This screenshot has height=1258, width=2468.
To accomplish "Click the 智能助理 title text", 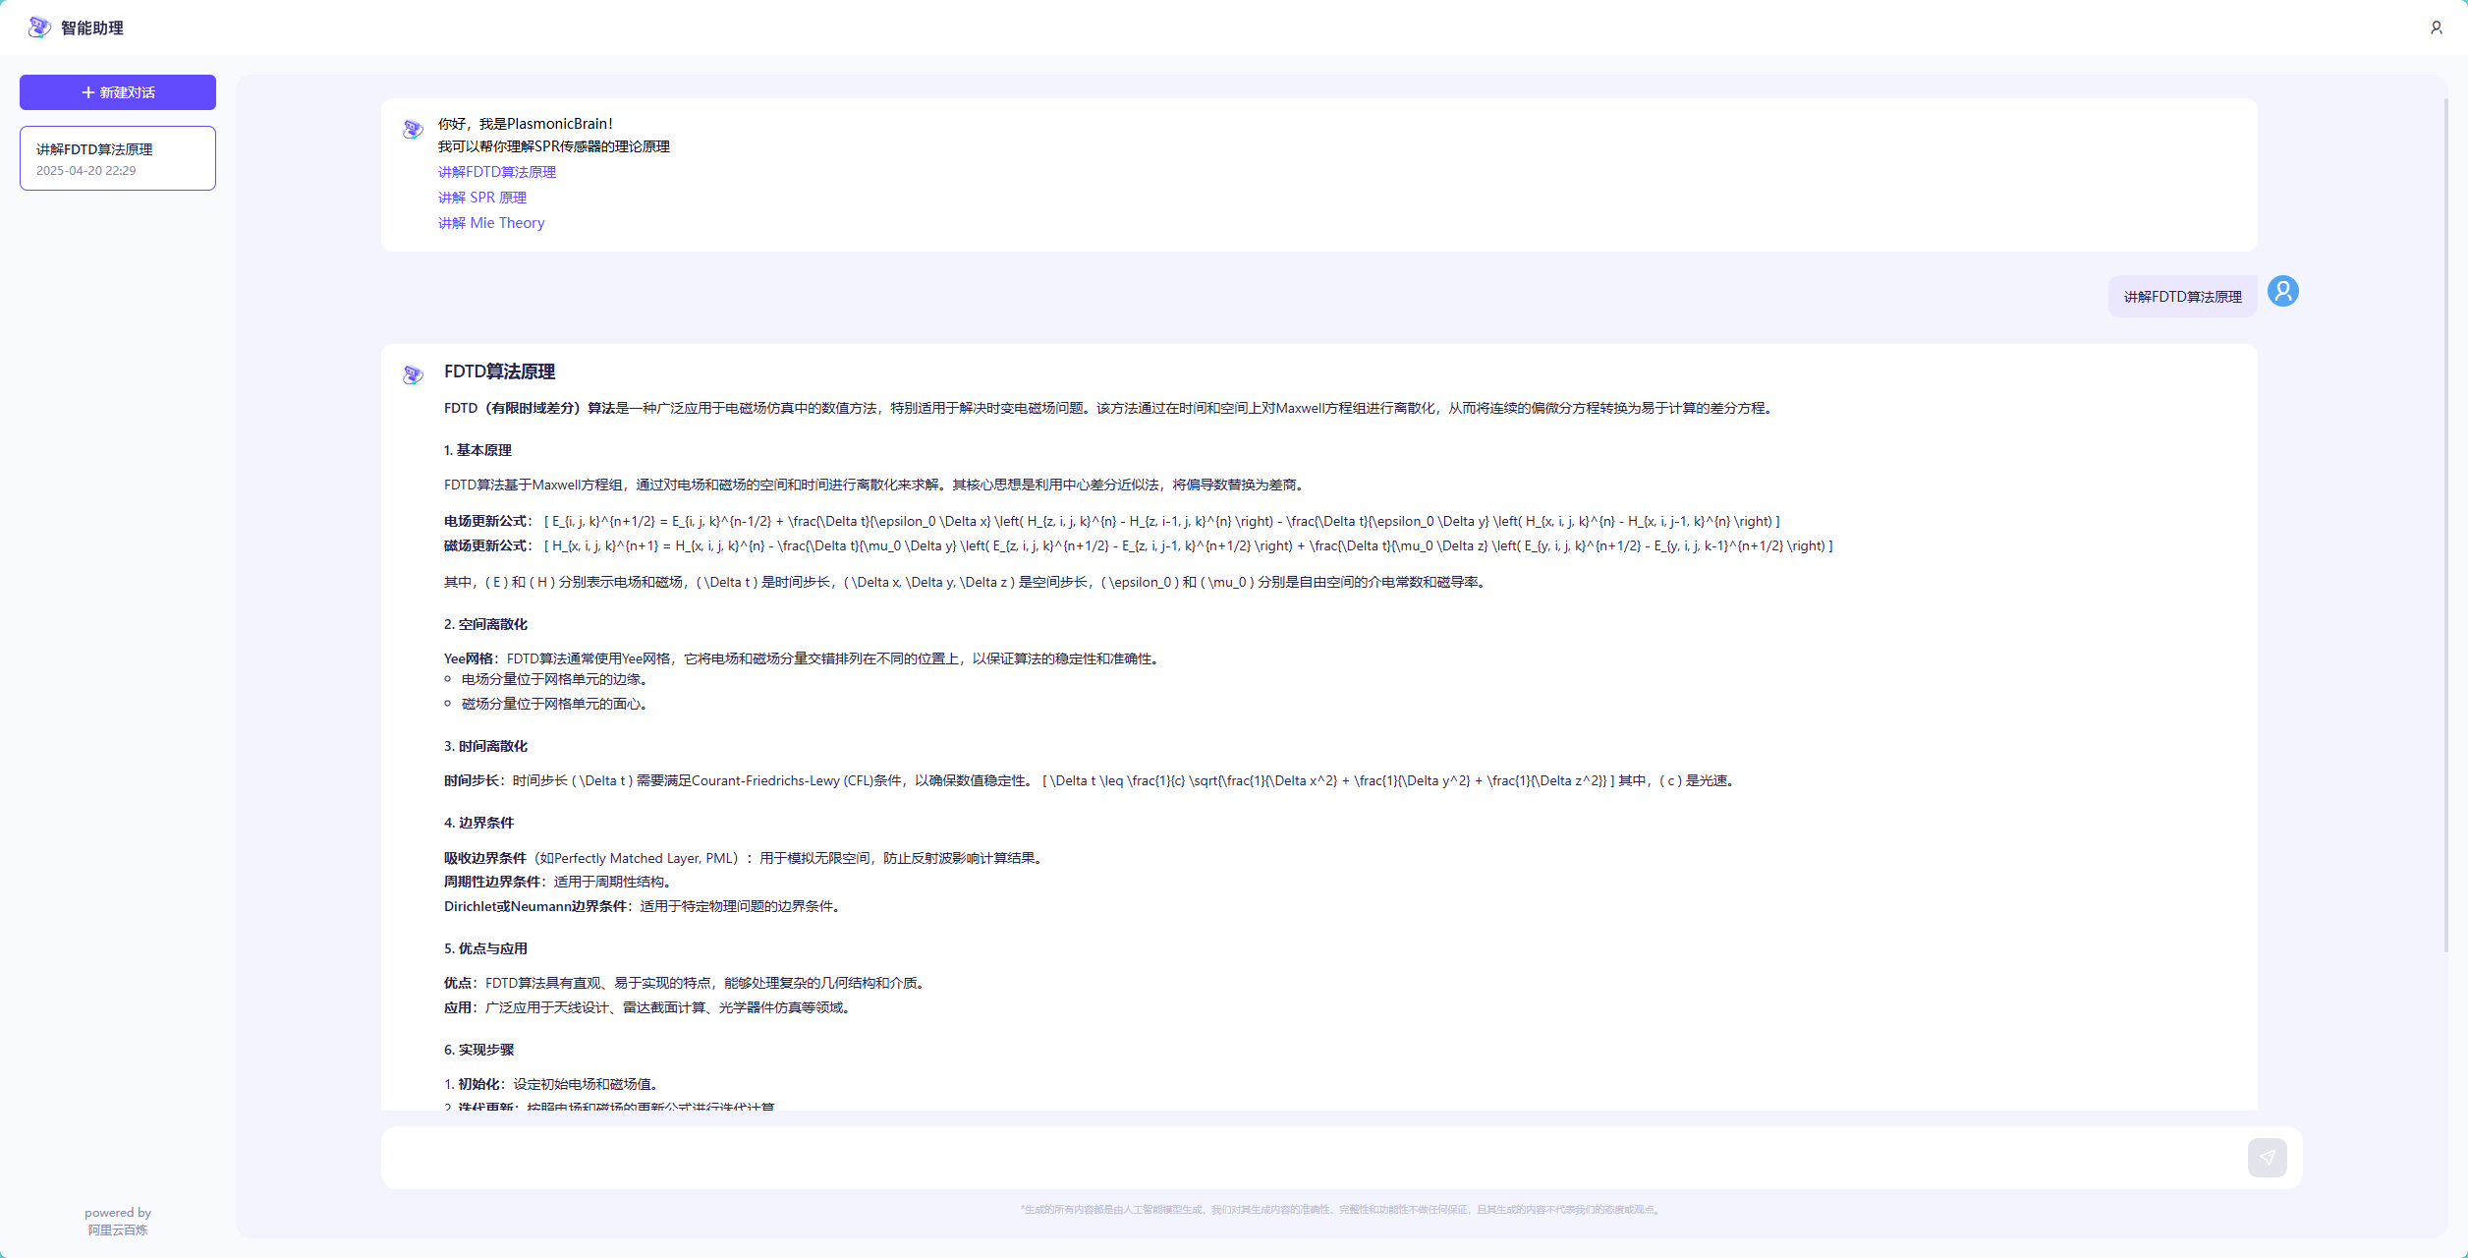I will 92,29.
